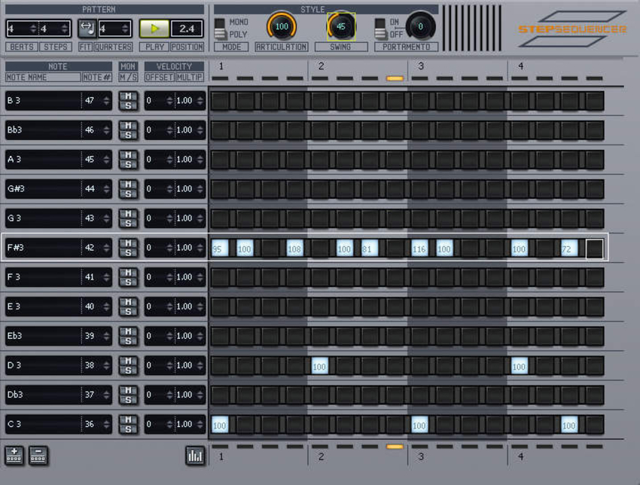The image size is (640, 485).
Task: Toggle F#3 step with velocity 72
Action: 569,249
